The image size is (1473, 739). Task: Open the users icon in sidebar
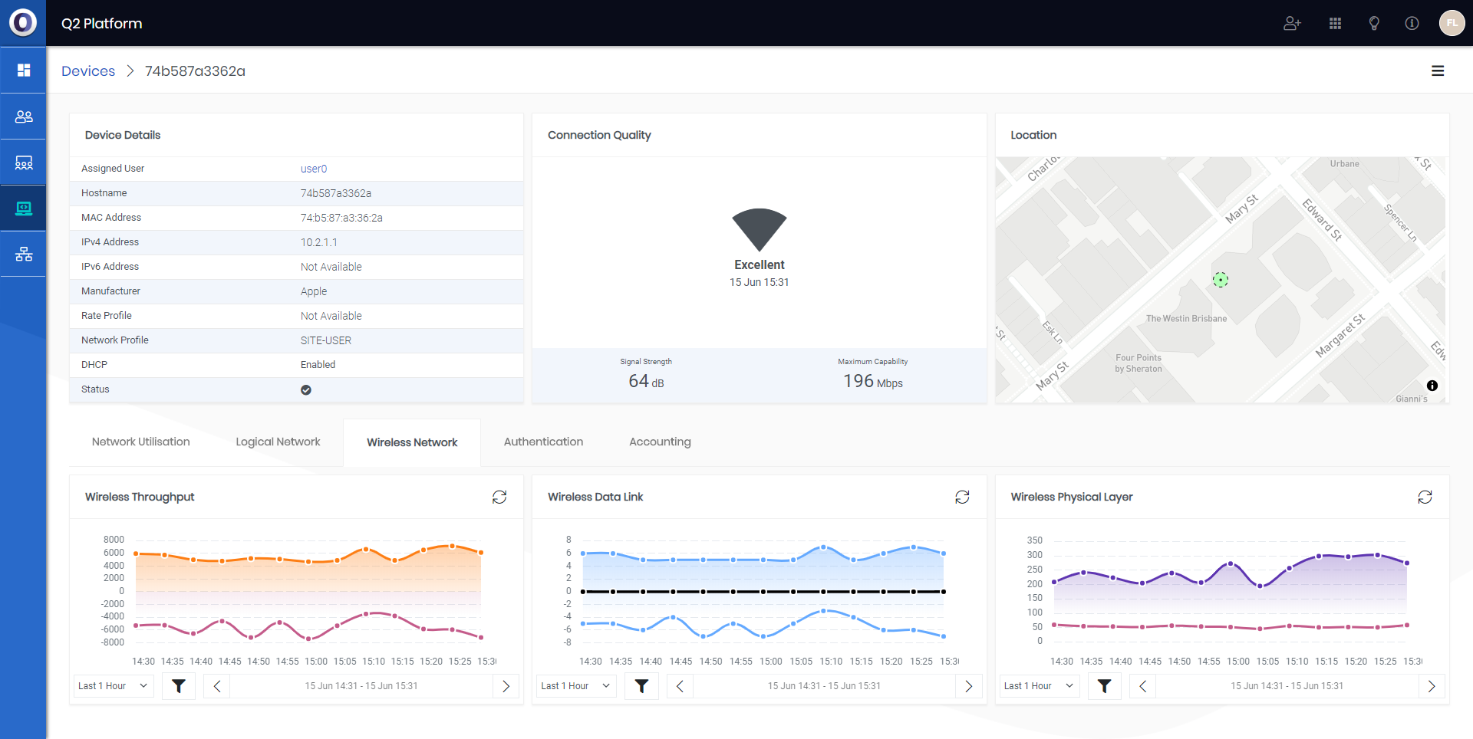click(24, 117)
